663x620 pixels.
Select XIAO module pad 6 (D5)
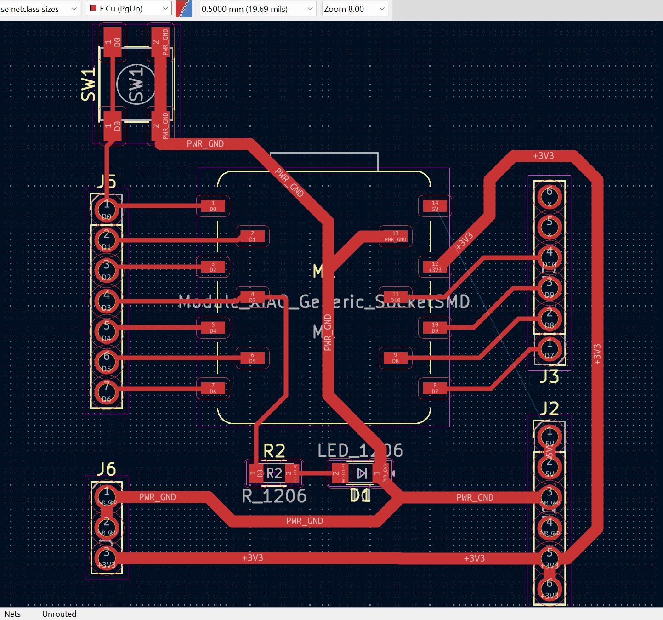(x=252, y=358)
